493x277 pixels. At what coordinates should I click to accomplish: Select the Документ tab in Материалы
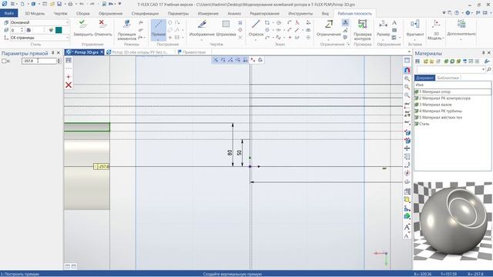(424, 78)
